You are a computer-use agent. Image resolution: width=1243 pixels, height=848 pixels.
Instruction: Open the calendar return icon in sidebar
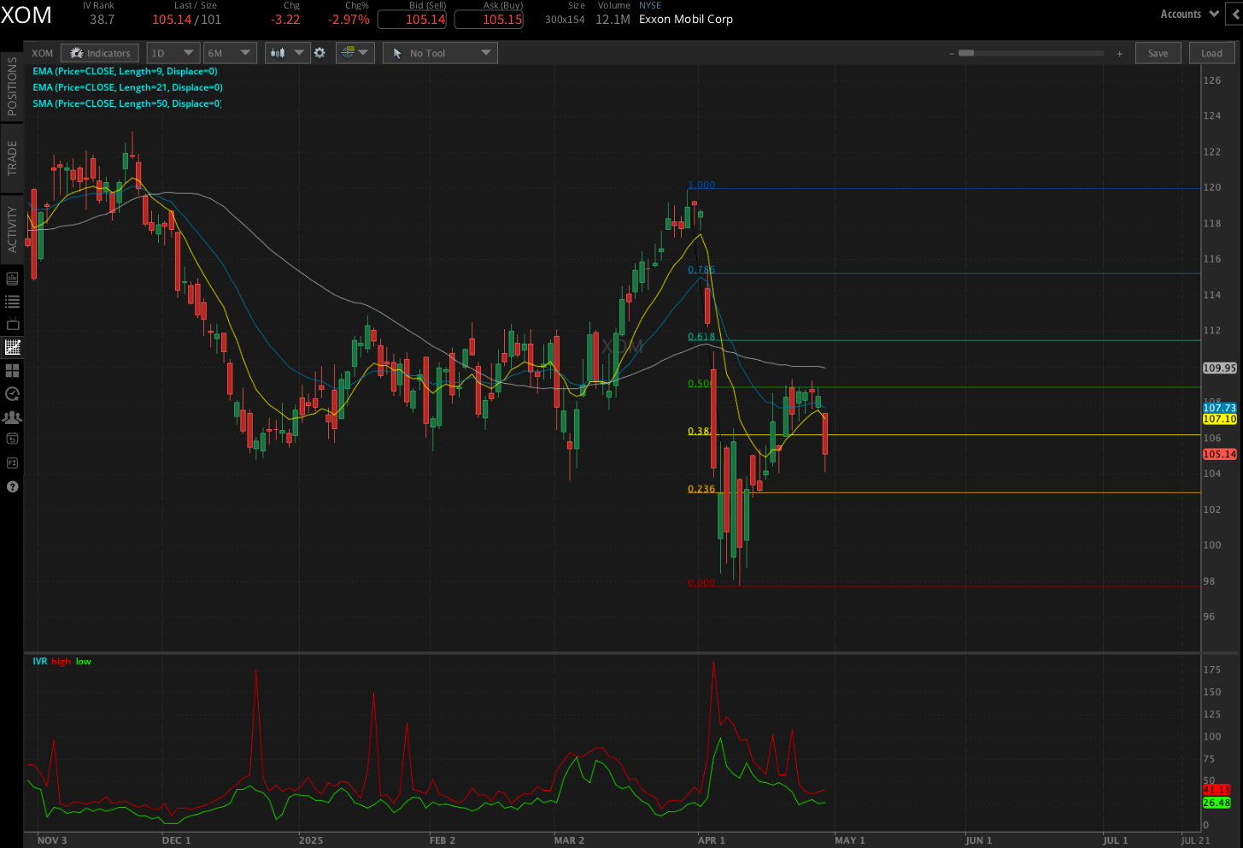[12, 439]
